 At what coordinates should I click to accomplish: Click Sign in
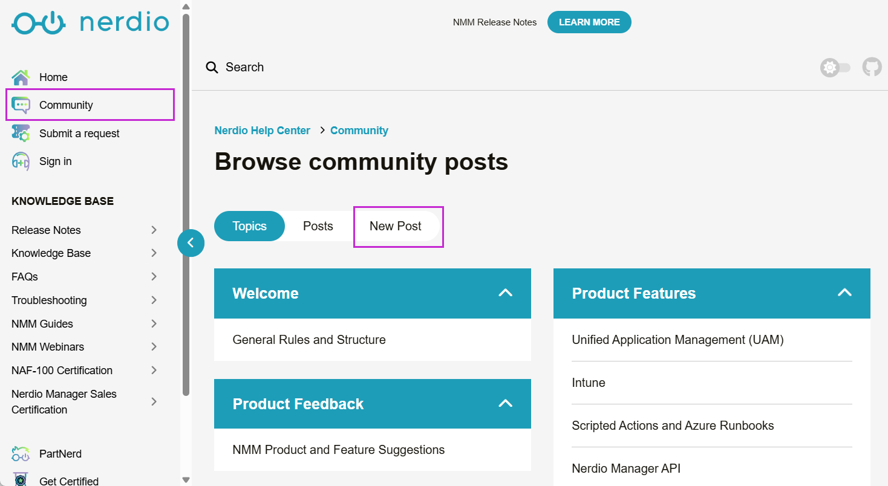click(56, 161)
